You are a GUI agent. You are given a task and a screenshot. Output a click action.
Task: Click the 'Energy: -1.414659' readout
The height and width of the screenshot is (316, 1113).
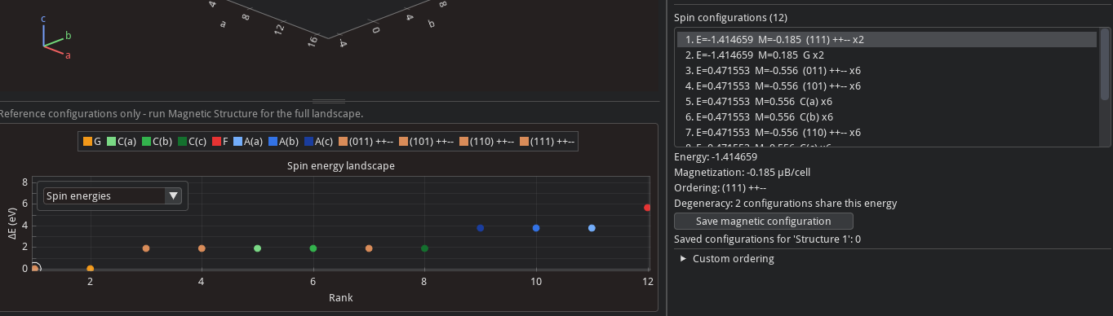716,157
